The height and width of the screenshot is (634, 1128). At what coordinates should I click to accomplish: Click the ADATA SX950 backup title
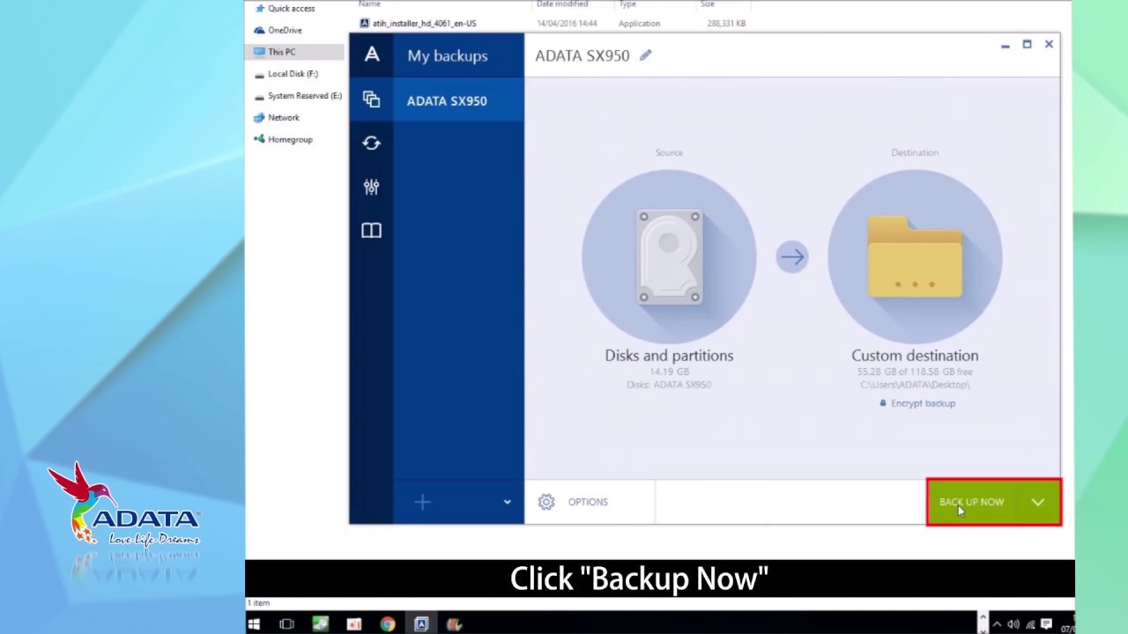tap(583, 55)
